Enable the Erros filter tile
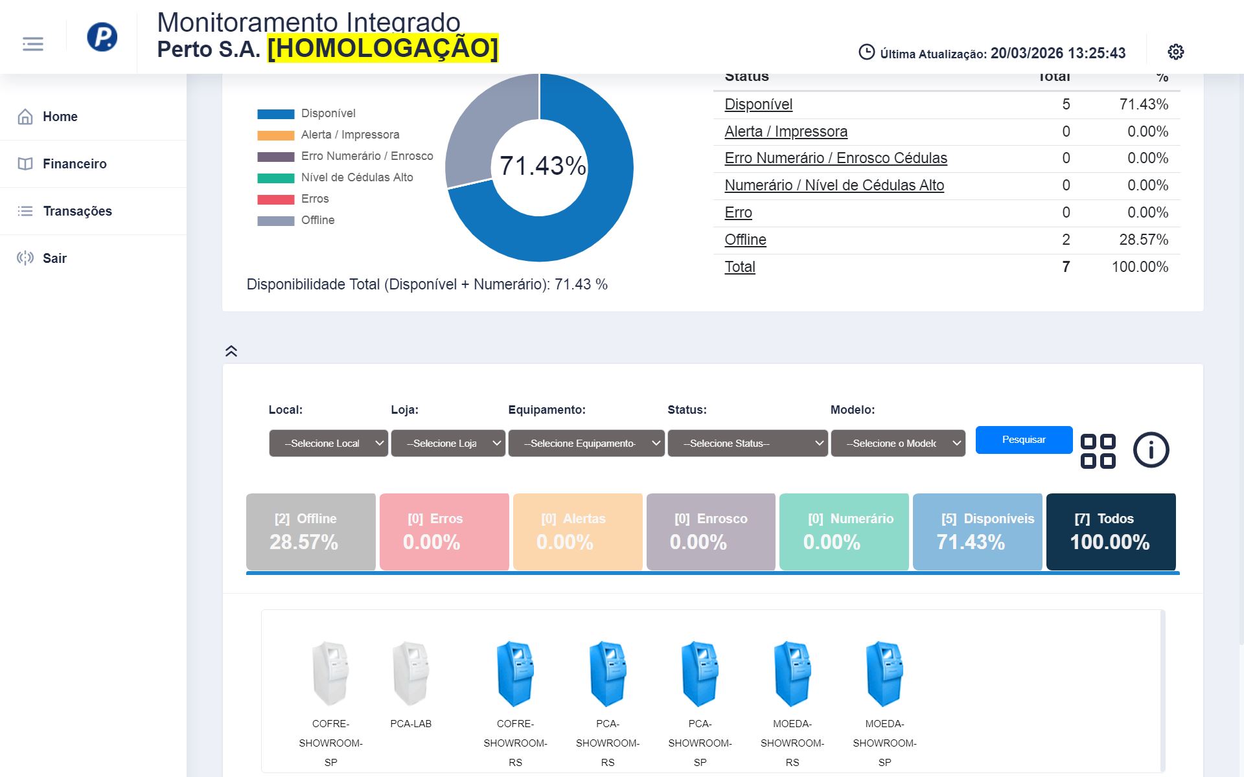The height and width of the screenshot is (777, 1244). 444,531
